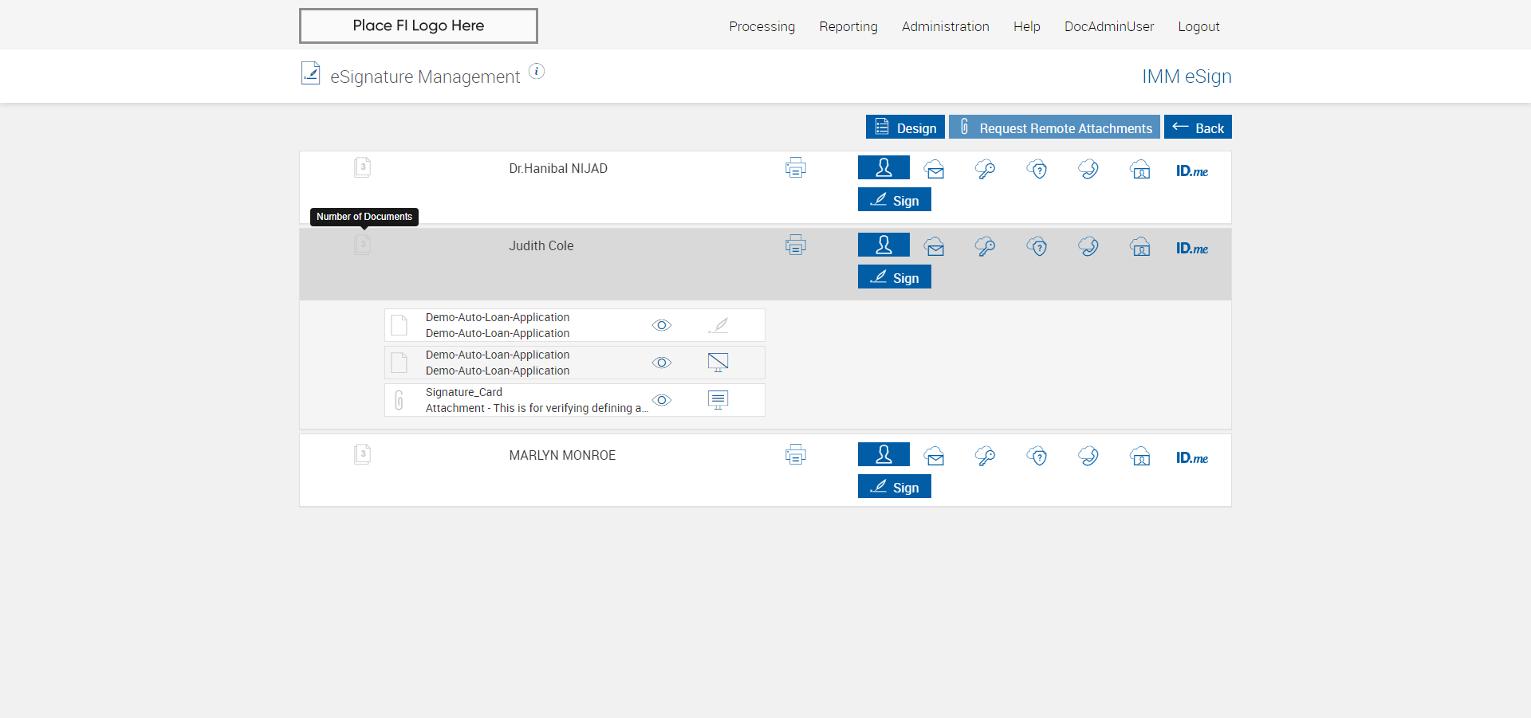The height and width of the screenshot is (718, 1531).
Task: Choose phone authentication for Judith Cole
Action: 1088,246
